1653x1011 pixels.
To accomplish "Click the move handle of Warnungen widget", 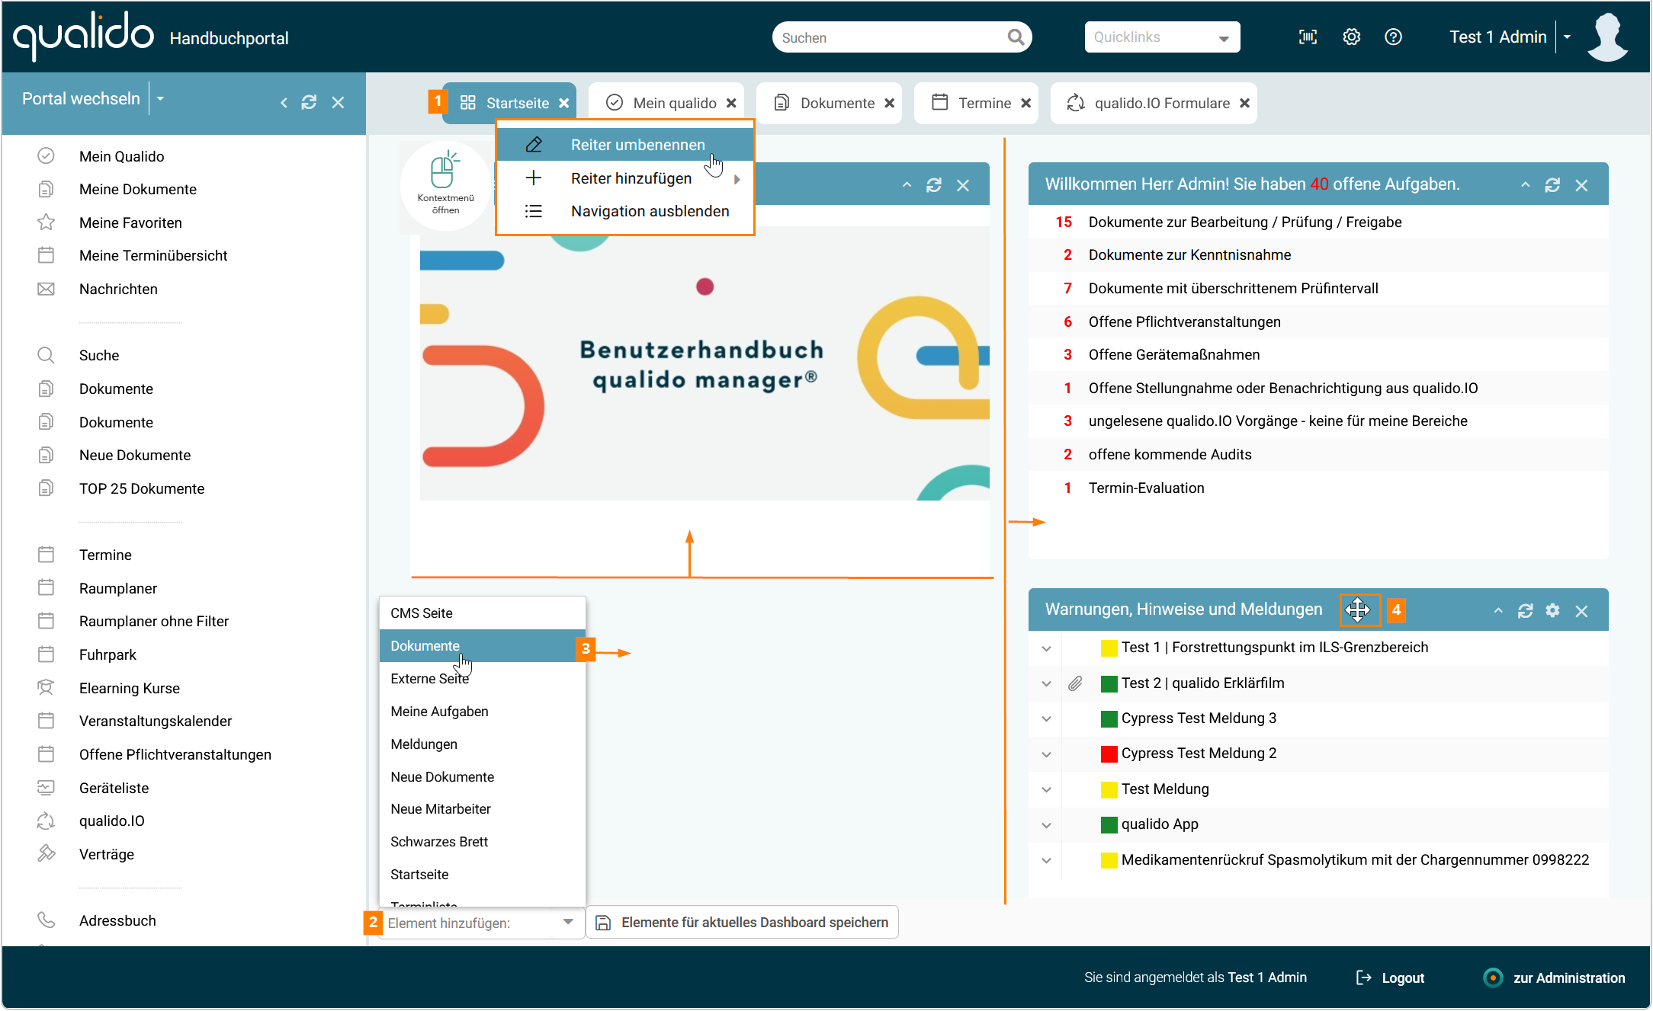I will pyautogui.click(x=1358, y=609).
